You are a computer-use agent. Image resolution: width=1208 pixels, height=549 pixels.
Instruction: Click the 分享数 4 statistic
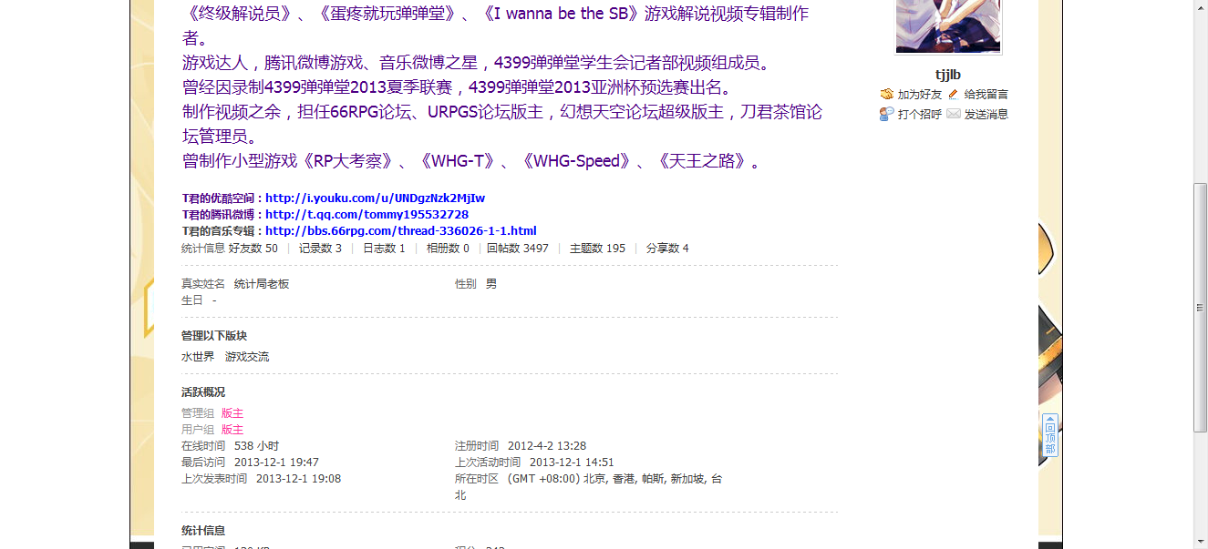pyautogui.click(x=667, y=249)
